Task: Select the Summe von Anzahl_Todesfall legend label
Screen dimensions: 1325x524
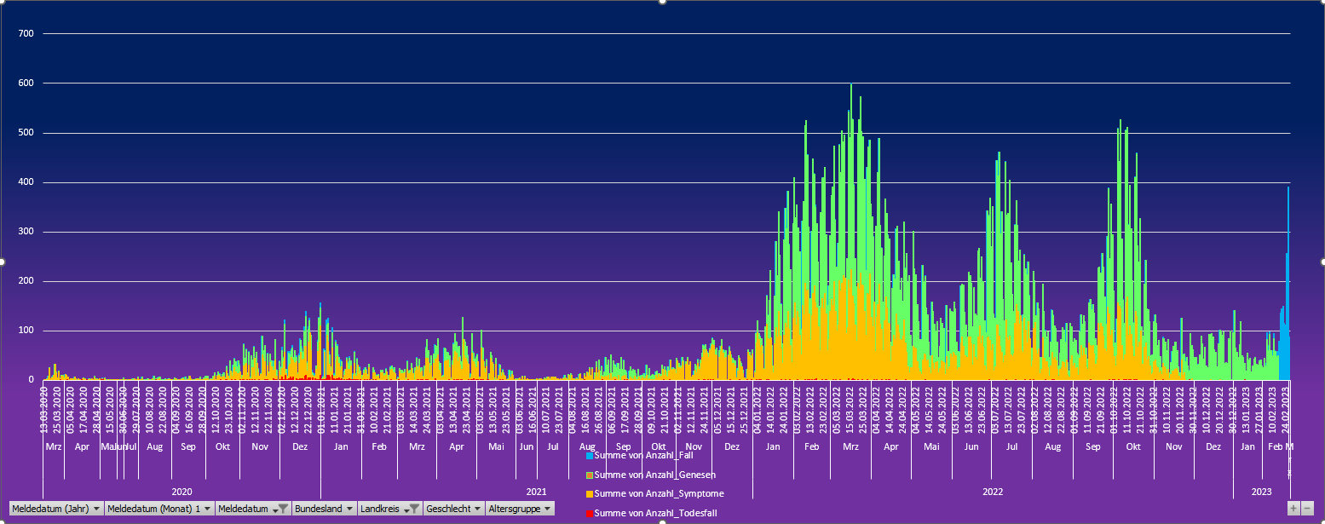Action: (x=655, y=514)
